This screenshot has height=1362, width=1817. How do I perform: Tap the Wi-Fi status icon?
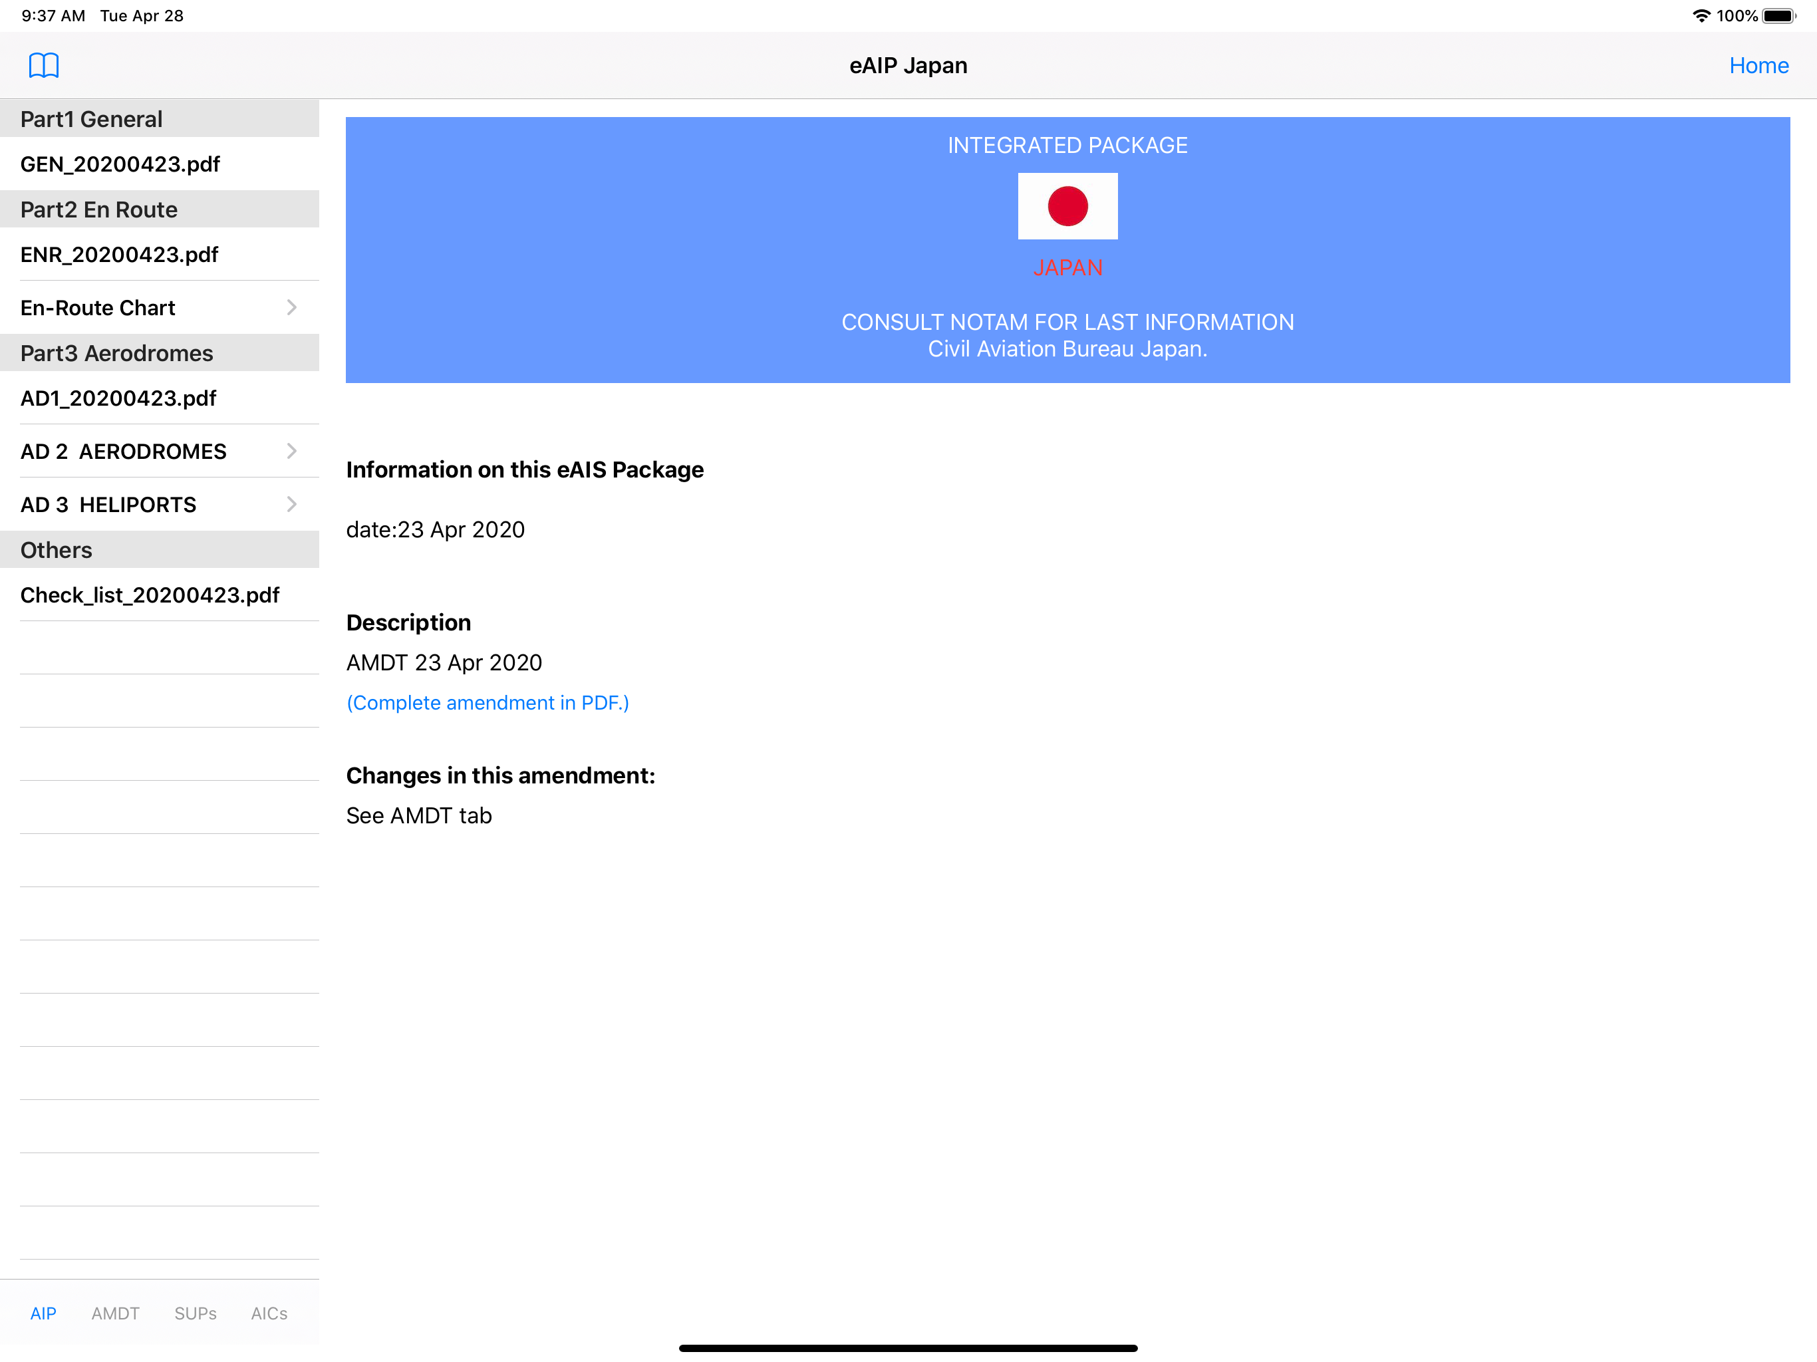pyautogui.click(x=1701, y=15)
